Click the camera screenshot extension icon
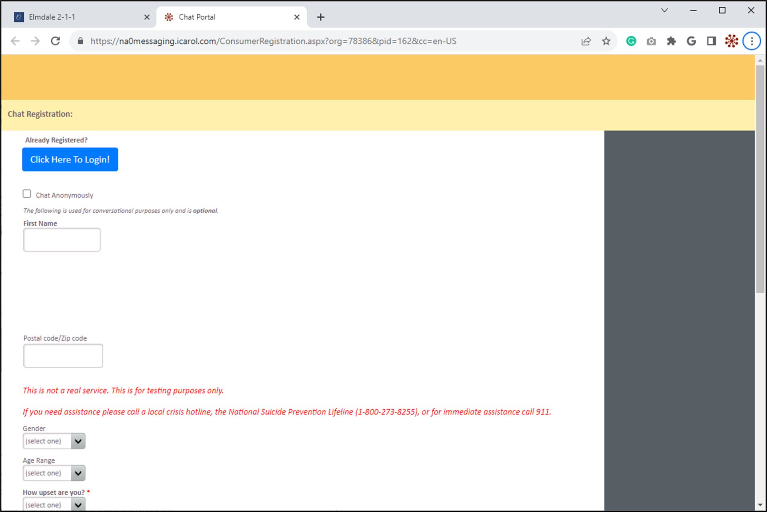767x512 pixels. point(651,41)
